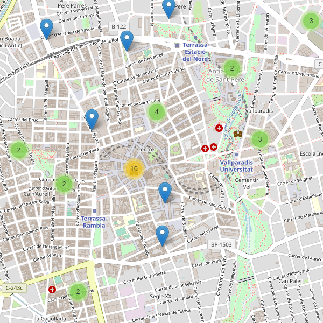The image size is (323, 323).
Task: Click the Carrer de l'Infant Martí label
Action: click(x=46, y=248)
